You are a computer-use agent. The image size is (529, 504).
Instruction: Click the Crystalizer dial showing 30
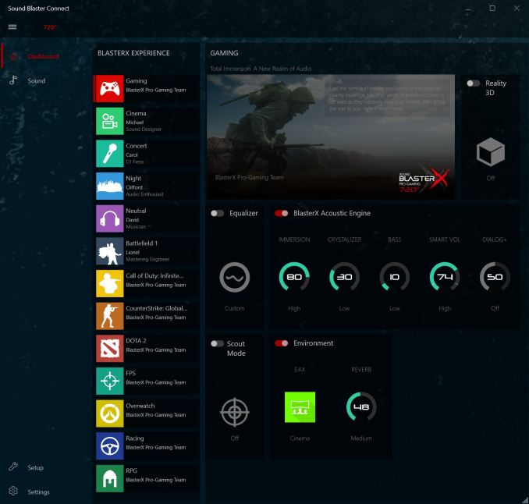(x=344, y=277)
